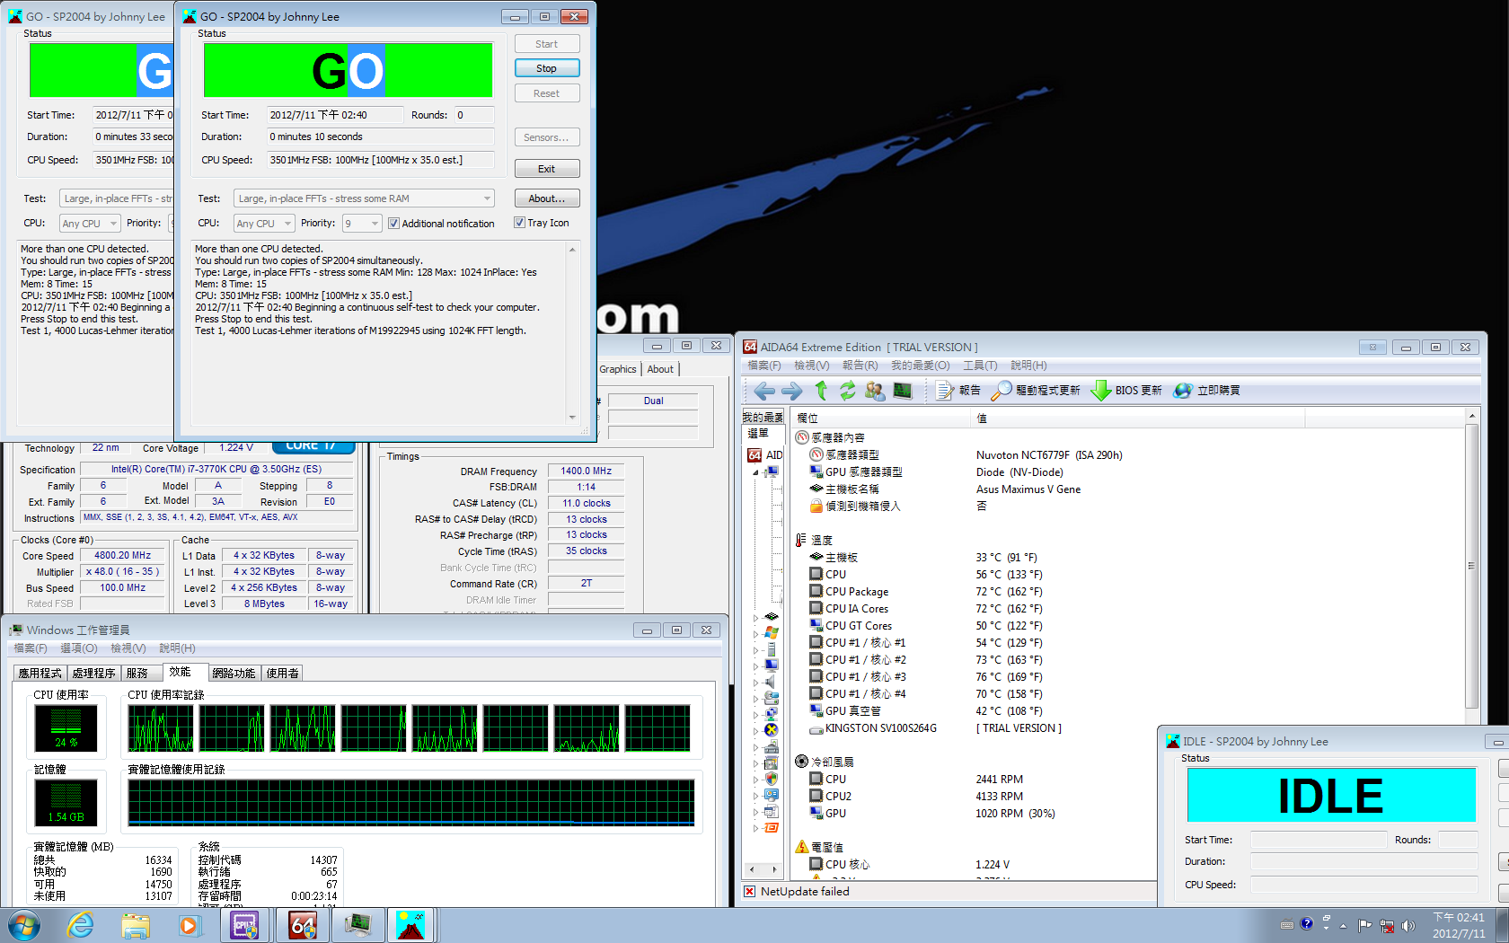The width and height of the screenshot is (1509, 943).
Task: Switch to SP2004 on taskbar
Action: [x=411, y=925]
